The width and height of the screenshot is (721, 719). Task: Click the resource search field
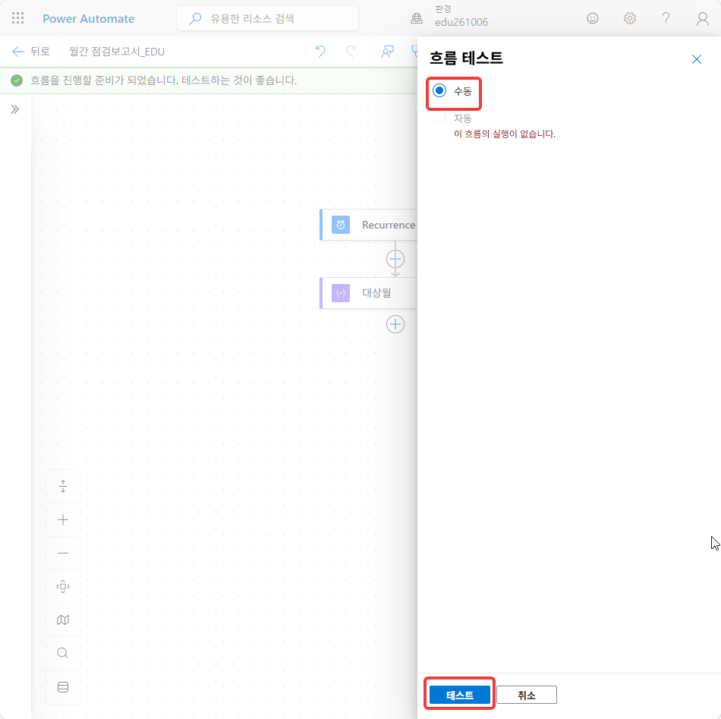[267, 18]
